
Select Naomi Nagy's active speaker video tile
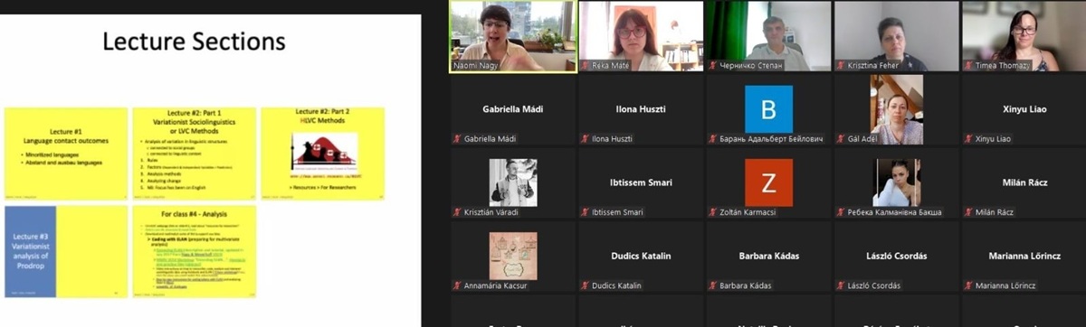click(513, 36)
